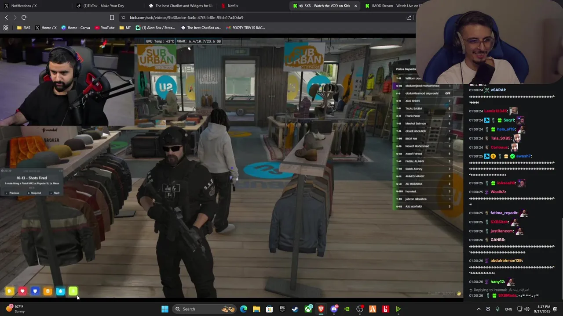The image size is (563, 316).
Task: Open the Home / X bookmark
Action: [x=46, y=28]
